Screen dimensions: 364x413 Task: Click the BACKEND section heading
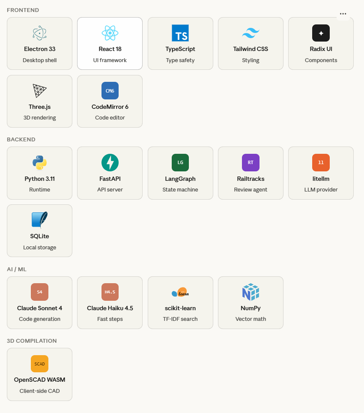(x=21, y=139)
